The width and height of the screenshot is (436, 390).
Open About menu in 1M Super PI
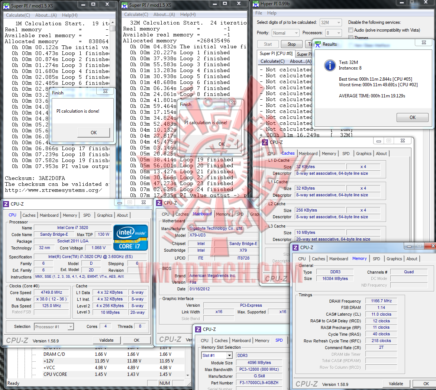click(46, 15)
